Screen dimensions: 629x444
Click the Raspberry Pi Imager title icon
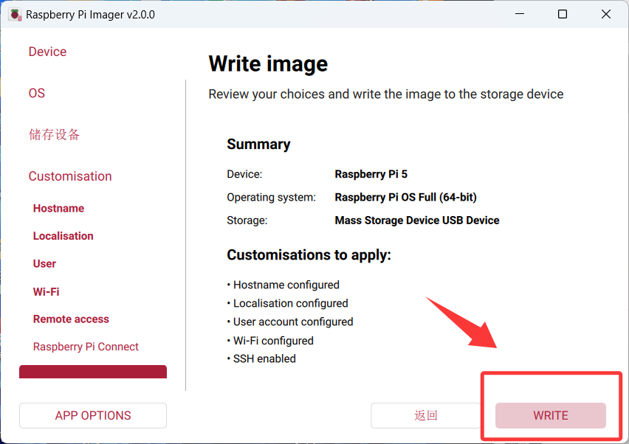click(16, 15)
